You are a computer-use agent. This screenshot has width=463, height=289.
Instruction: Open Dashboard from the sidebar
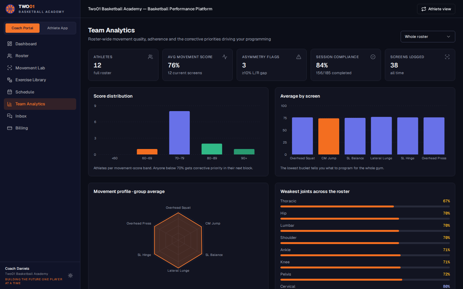[40, 44]
